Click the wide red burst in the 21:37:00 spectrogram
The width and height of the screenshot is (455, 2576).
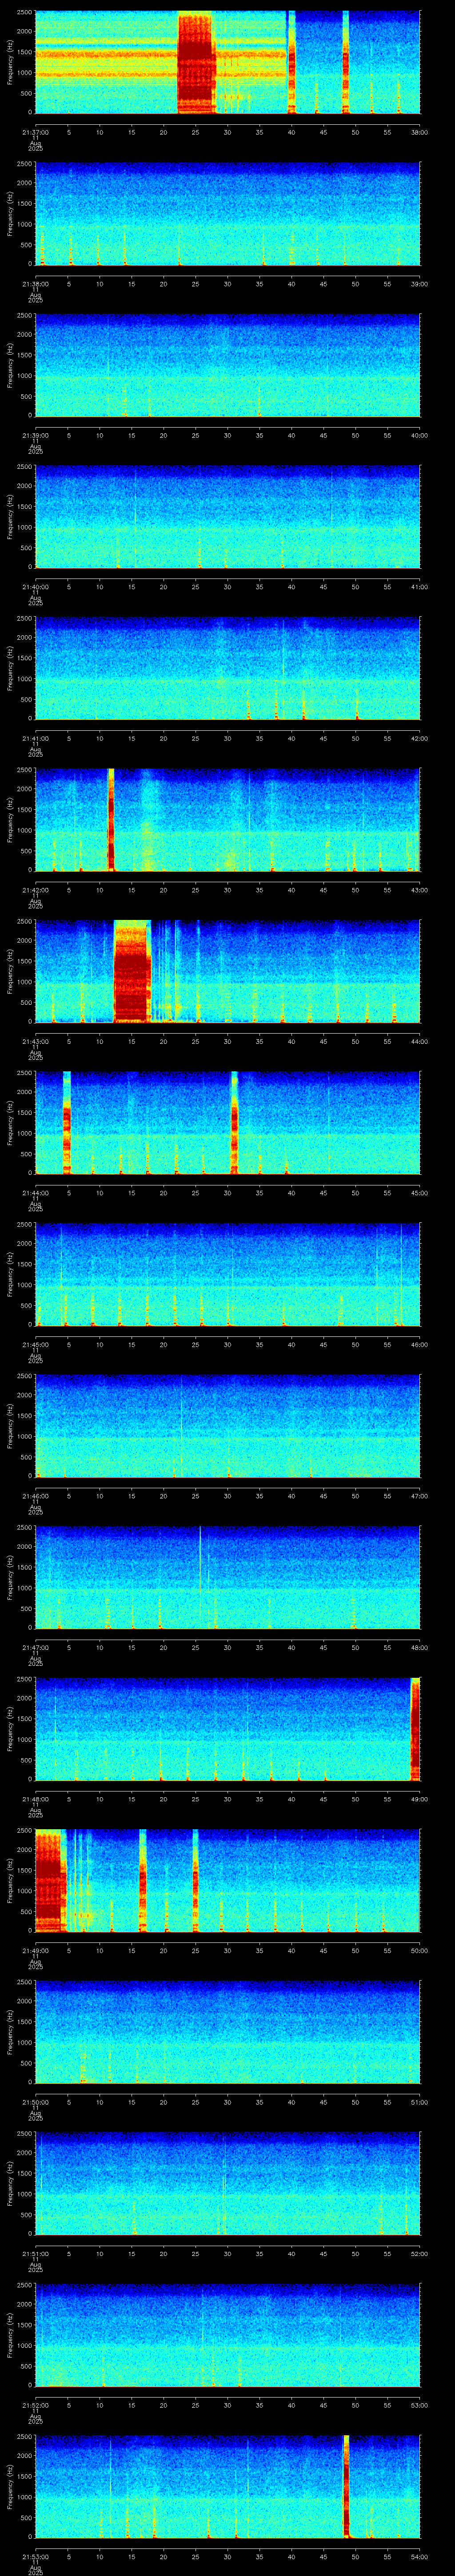pos(197,62)
